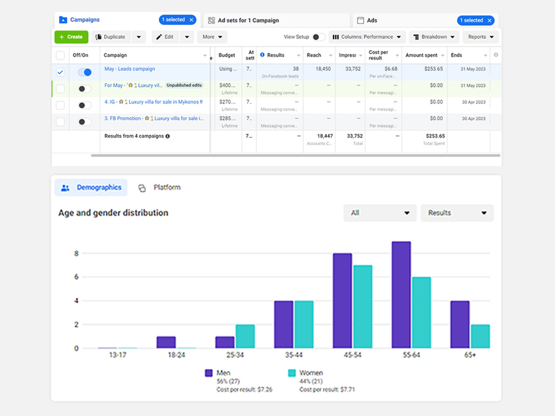
Task: Open the Campaign column header menu arrow
Action: [x=205, y=55]
